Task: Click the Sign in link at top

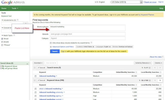Action: point(161,2)
